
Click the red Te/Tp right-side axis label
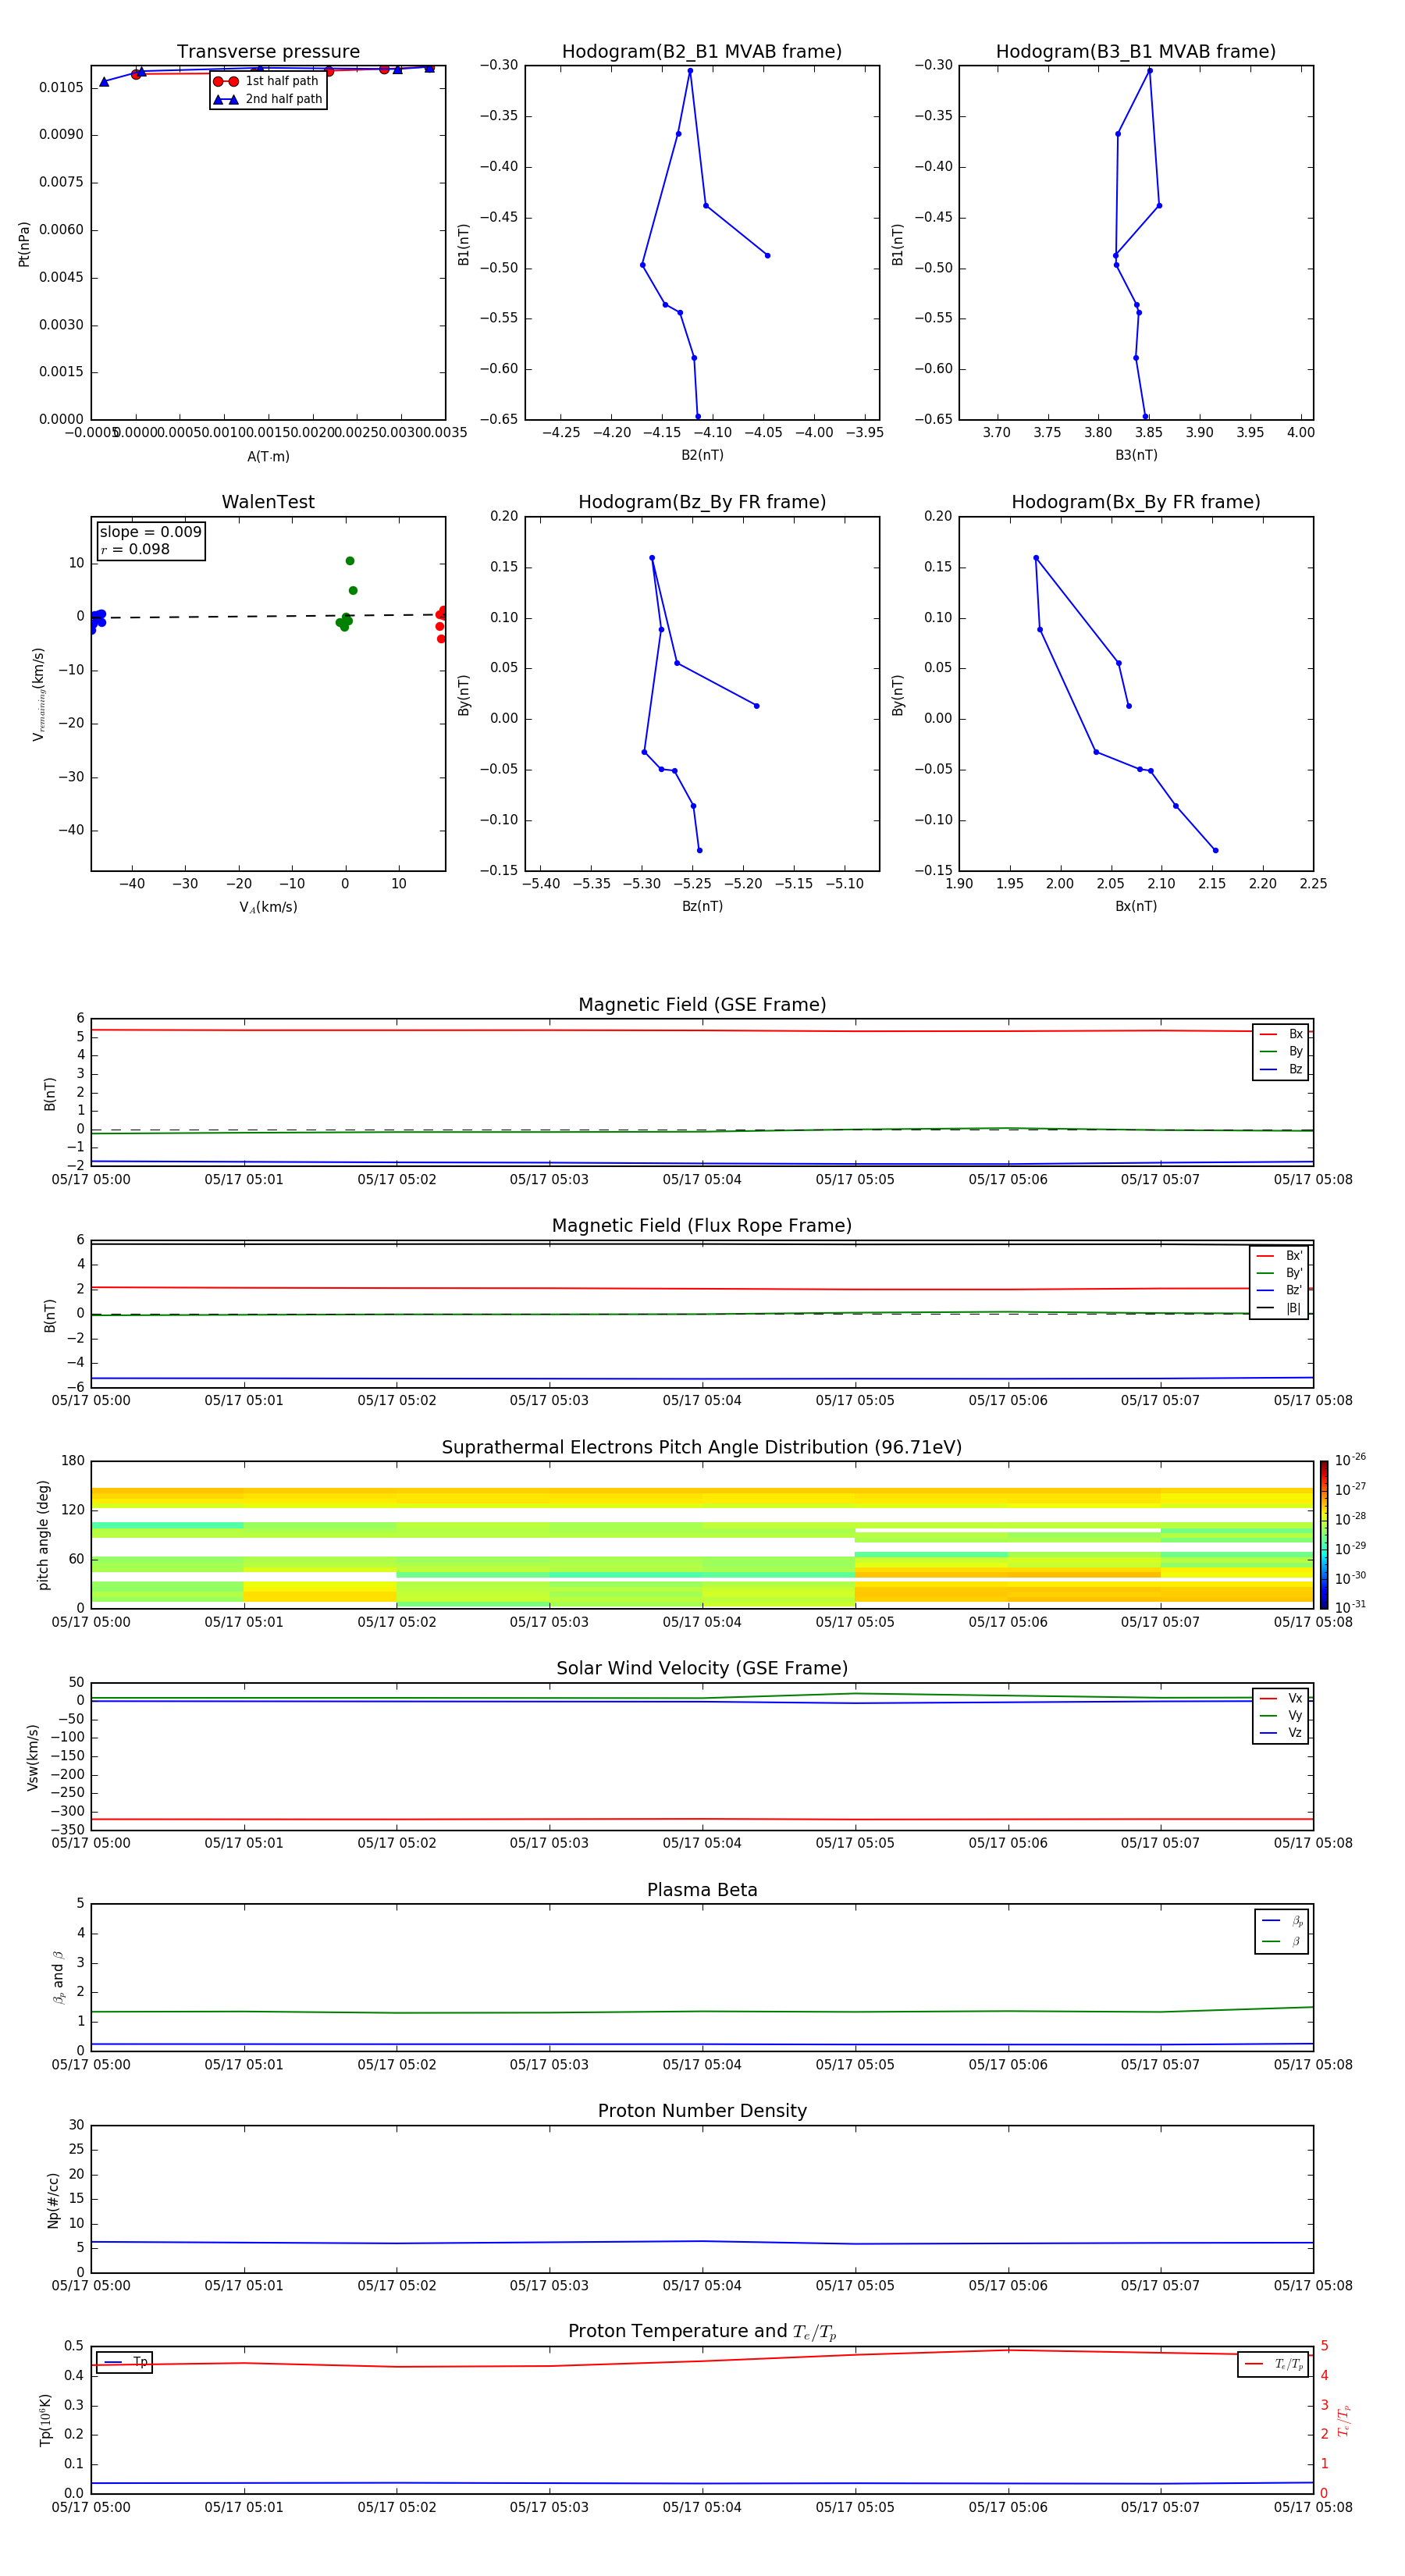pyautogui.click(x=1345, y=2420)
